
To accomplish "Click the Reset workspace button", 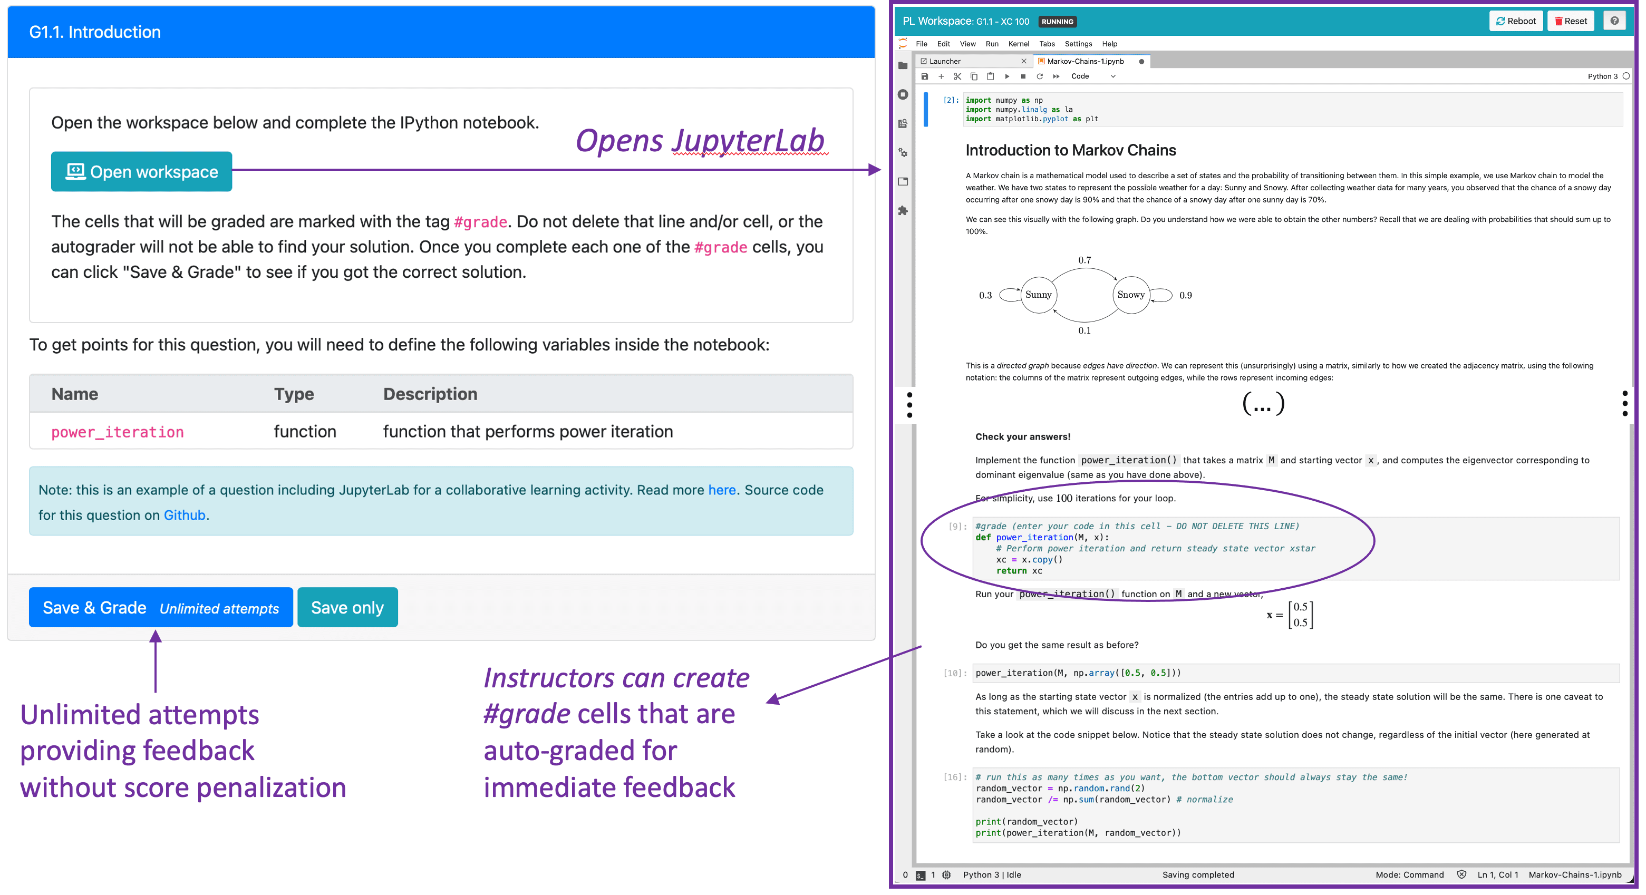I will pyautogui.click(x=1571, y=21).
